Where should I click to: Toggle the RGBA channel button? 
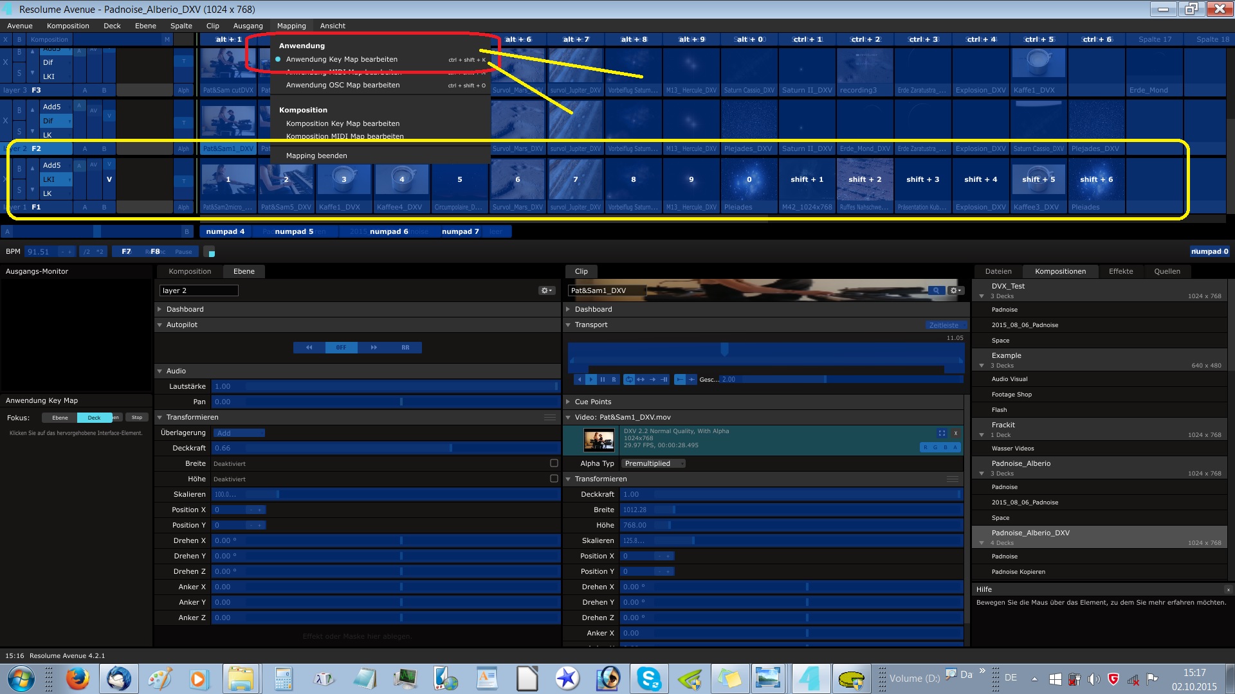(940, 447)
